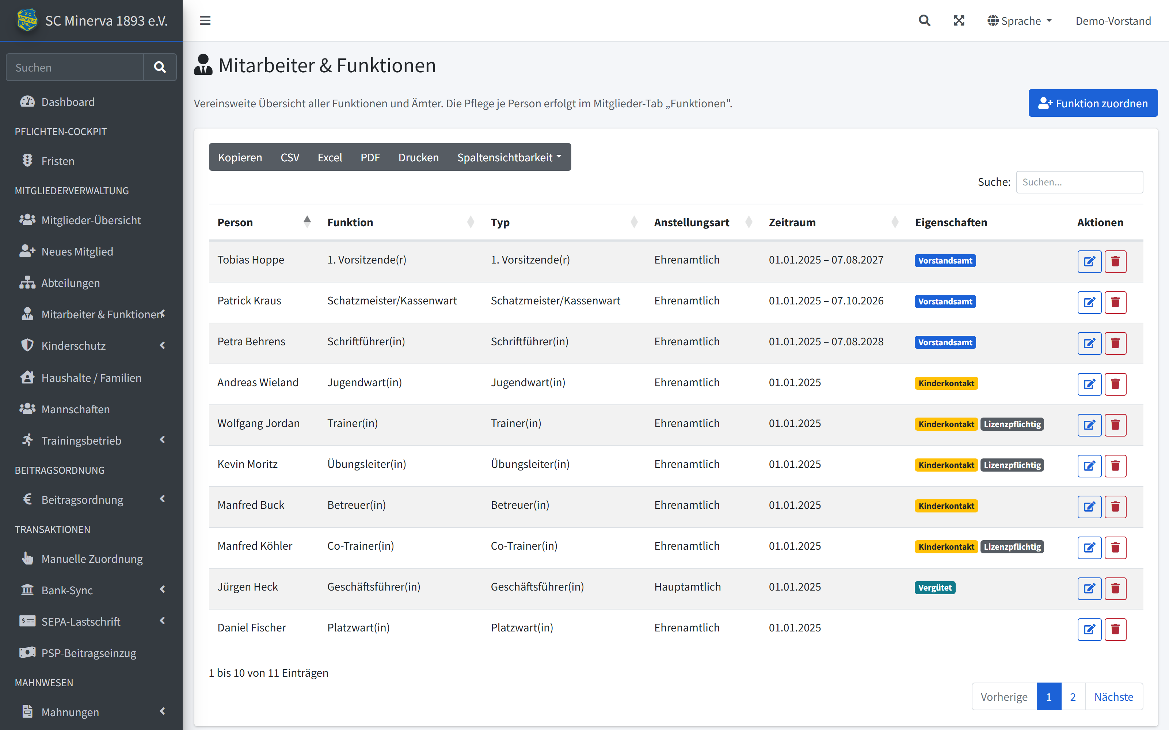The width and height of the screenshot is (1169, 730).
Task: Open Abteilungen in the sidebar
Action: pos(91,283)
